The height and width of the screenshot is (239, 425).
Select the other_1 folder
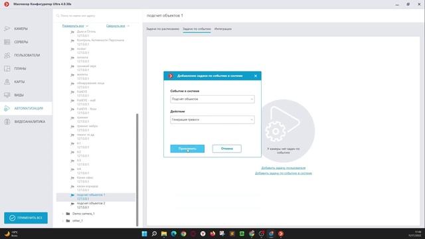click(x=78, y=221)
